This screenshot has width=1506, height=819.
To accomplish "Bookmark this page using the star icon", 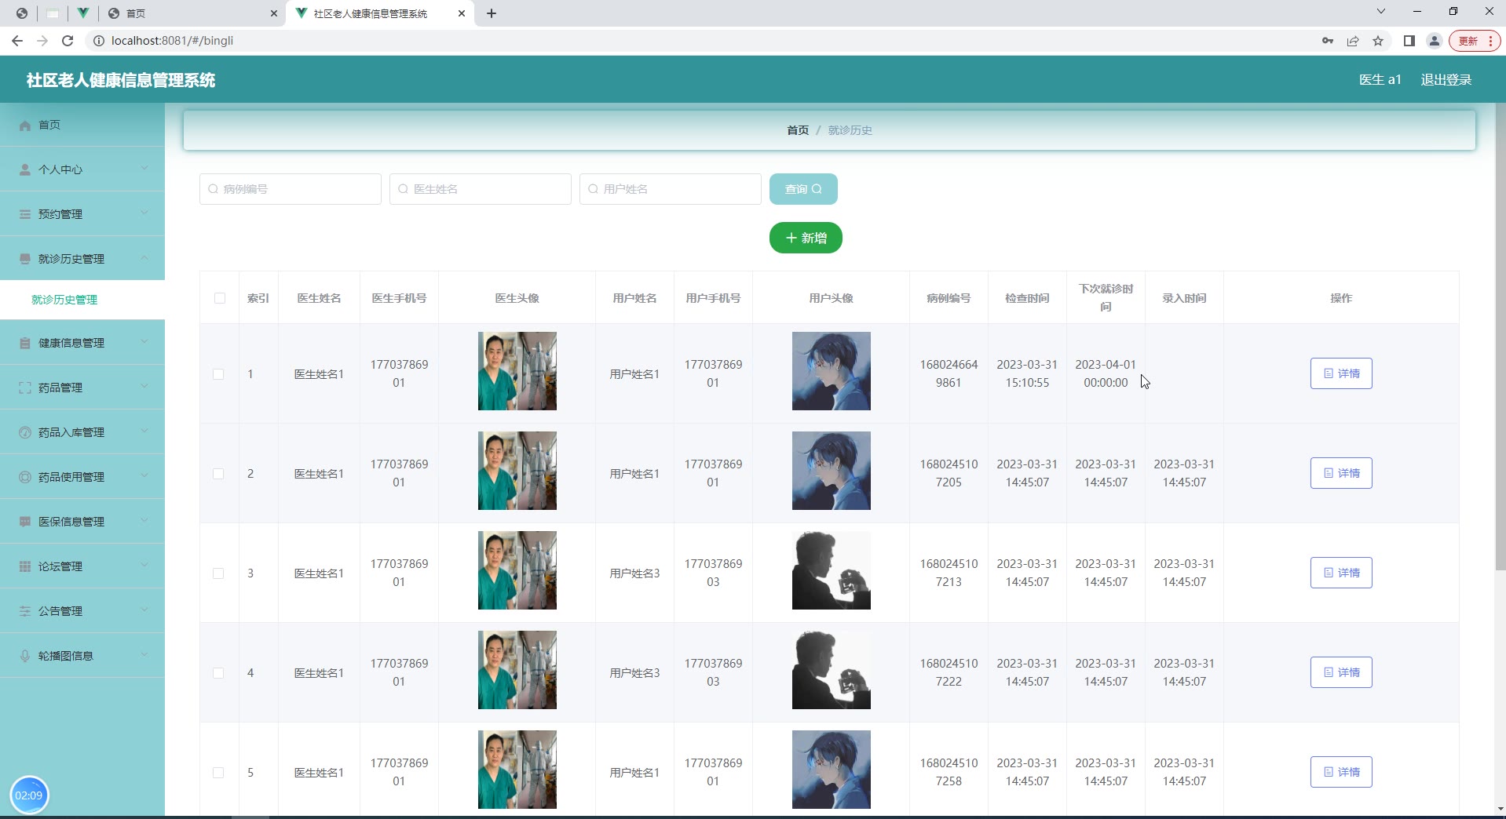I will click(1377, 41).
